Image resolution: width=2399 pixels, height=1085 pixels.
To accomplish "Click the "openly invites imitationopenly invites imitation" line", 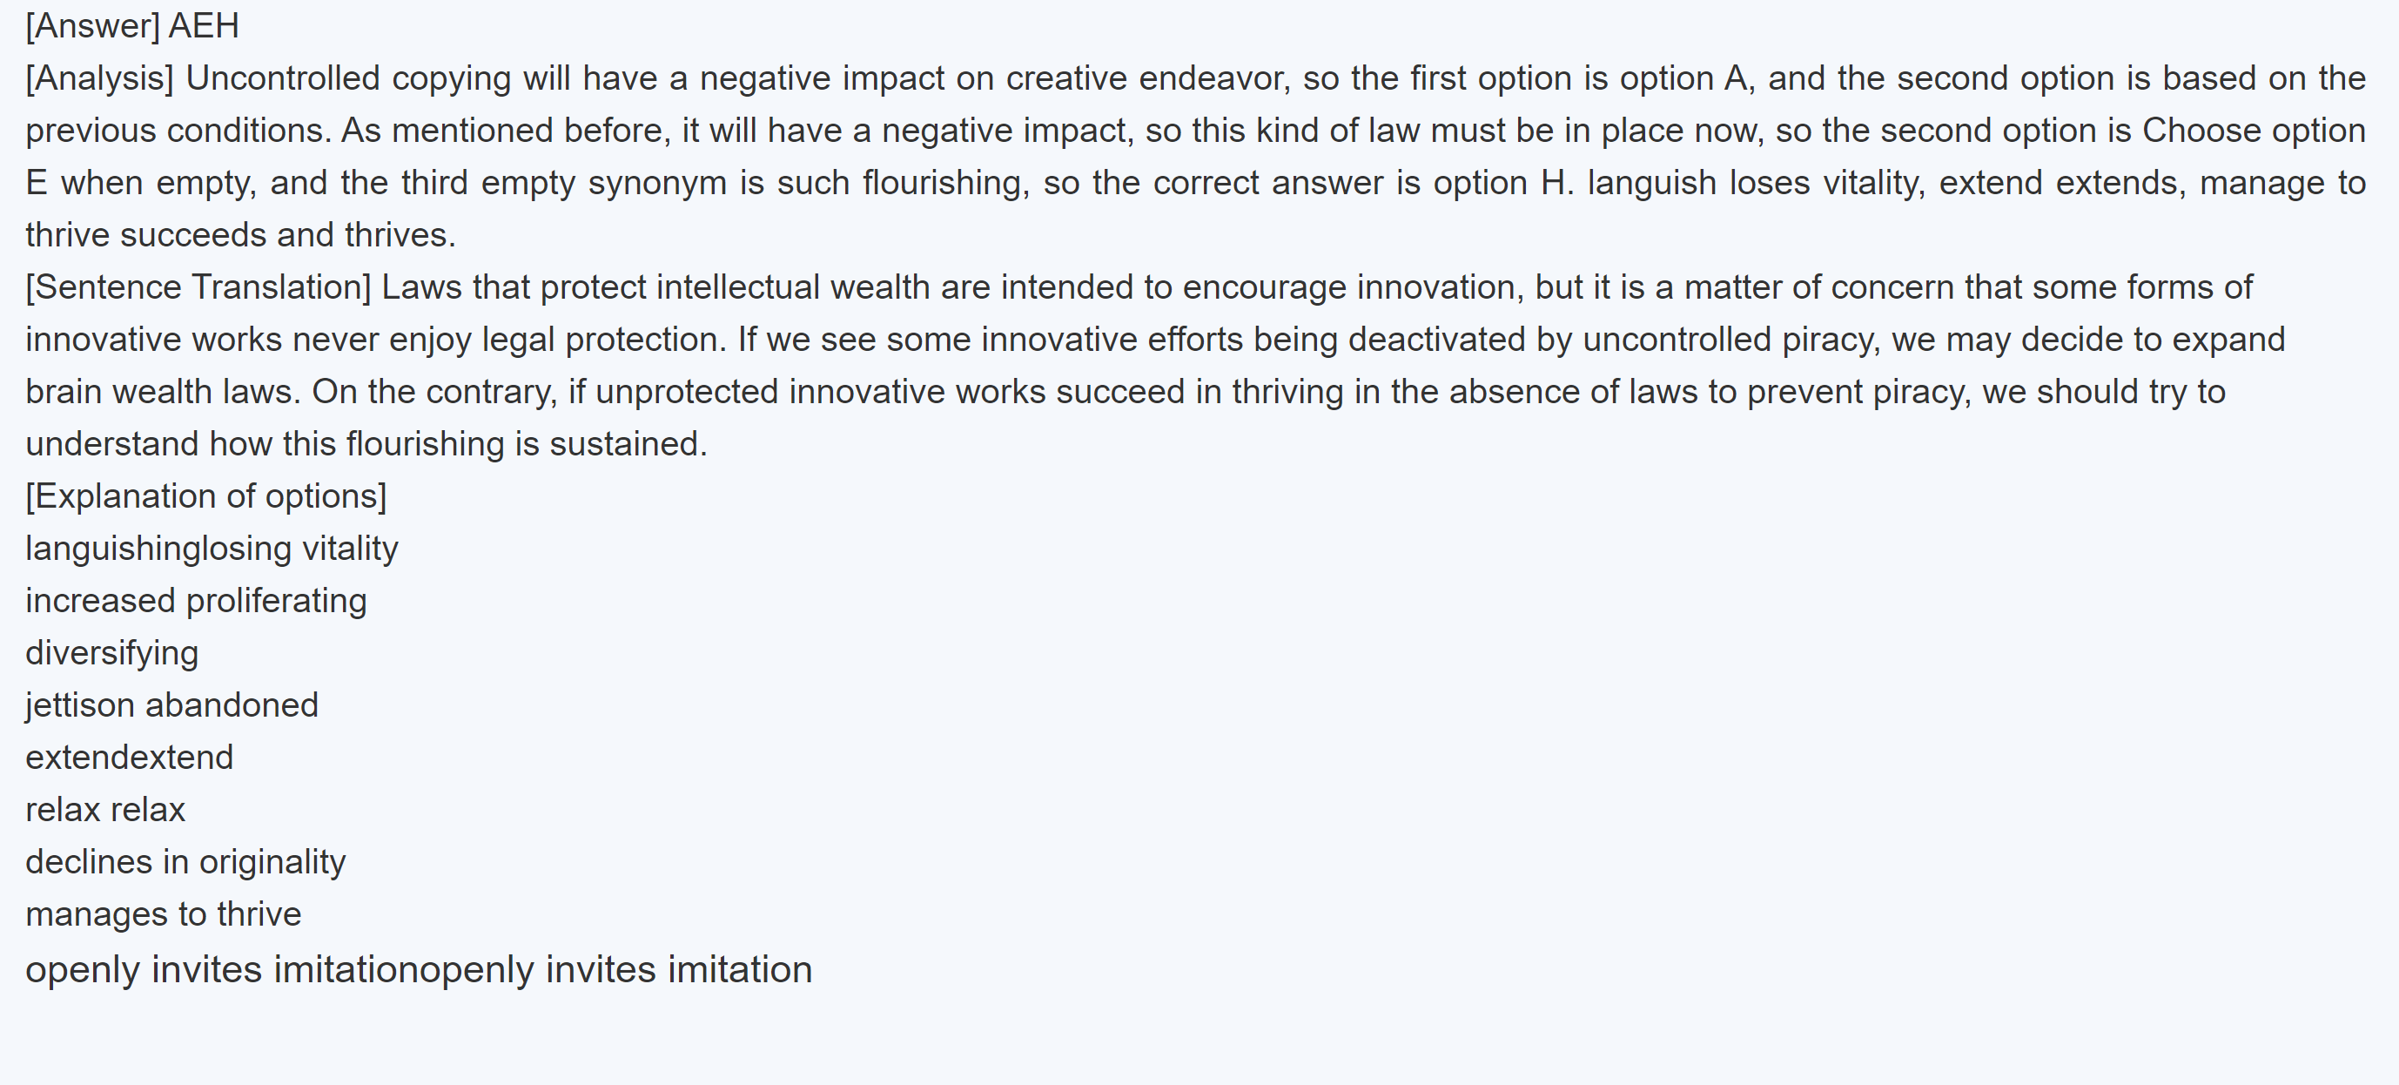I will click(x=418, y=969).
